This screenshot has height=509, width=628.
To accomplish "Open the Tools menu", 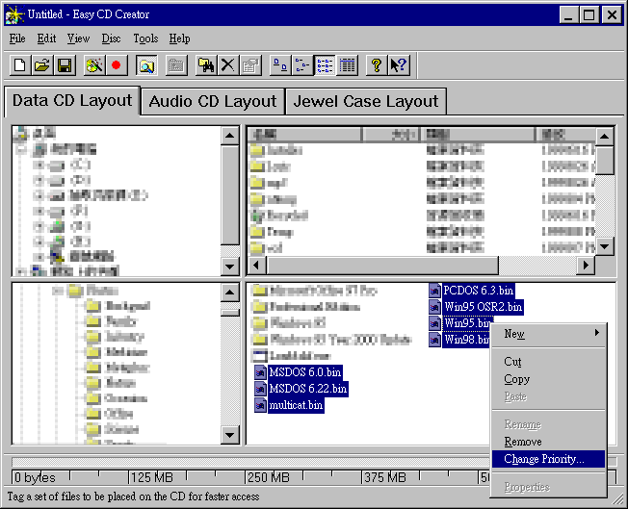I will pyautogui.click(x=145, y=38).
